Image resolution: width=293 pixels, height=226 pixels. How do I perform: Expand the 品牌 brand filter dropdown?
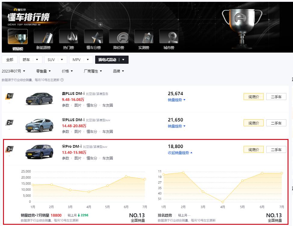(118, 71)
